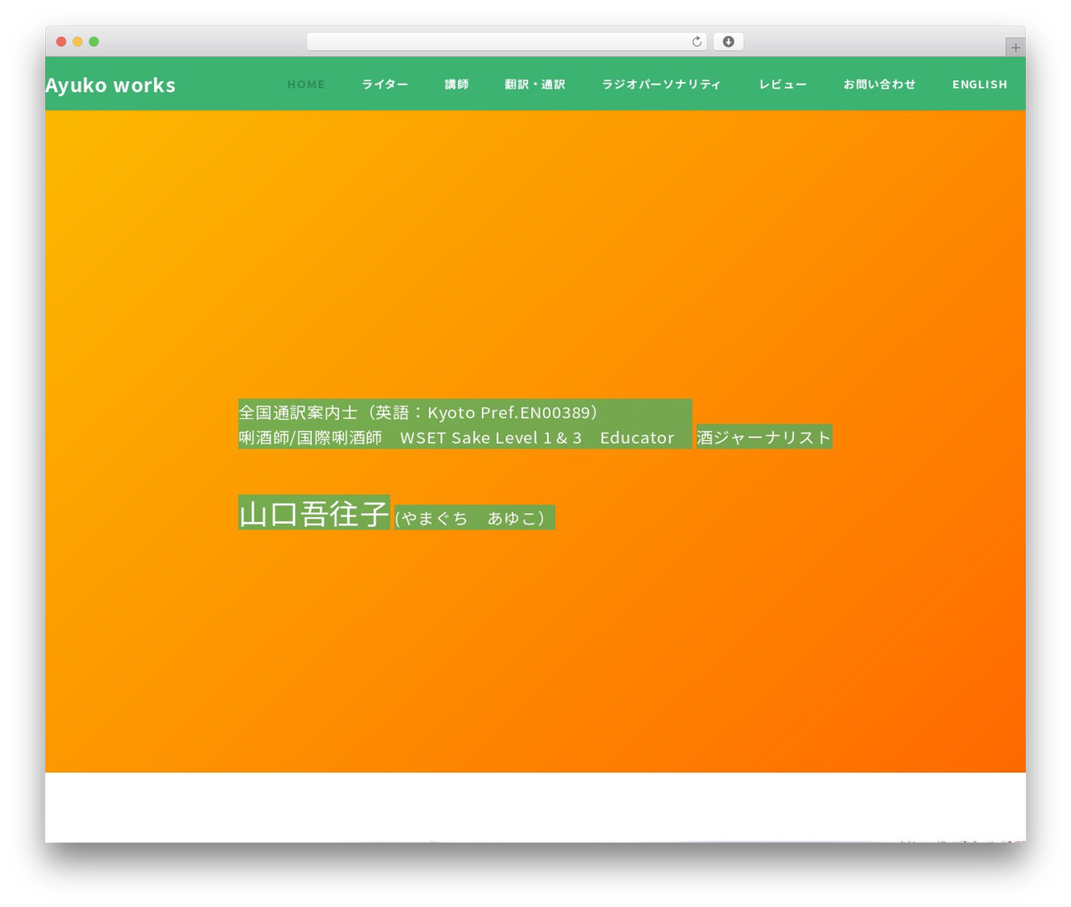
Task: Open a new browser tab with plus
Action: click(x=1016, y=48)
